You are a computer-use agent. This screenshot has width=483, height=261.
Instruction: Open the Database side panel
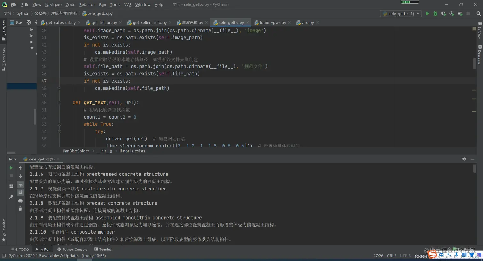[479, 55]
